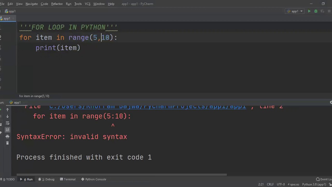332x187 pixels.
Task: Open the Window menu
Action: 99,4
